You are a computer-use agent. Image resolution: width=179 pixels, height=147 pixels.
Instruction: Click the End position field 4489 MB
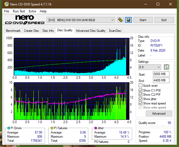[161, 80]
